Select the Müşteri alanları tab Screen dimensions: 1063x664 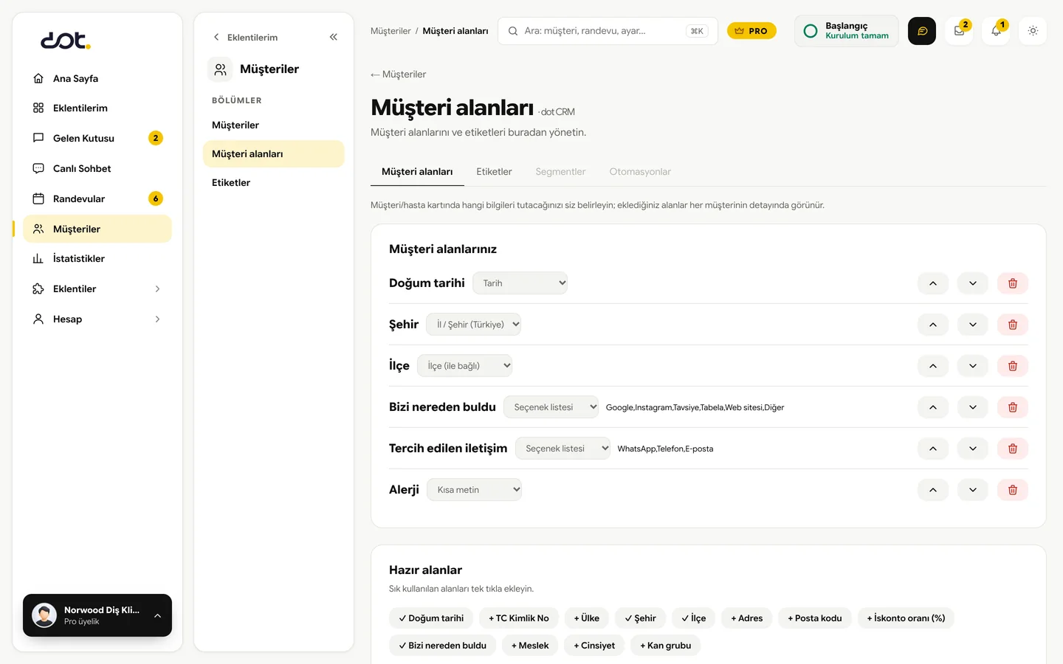point(417,172)
